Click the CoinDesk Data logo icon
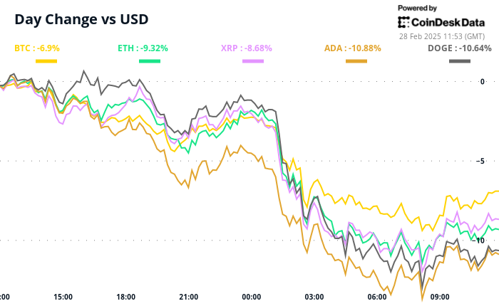The width and height of the screenshot is (499, 306). [x=403, y=22]
